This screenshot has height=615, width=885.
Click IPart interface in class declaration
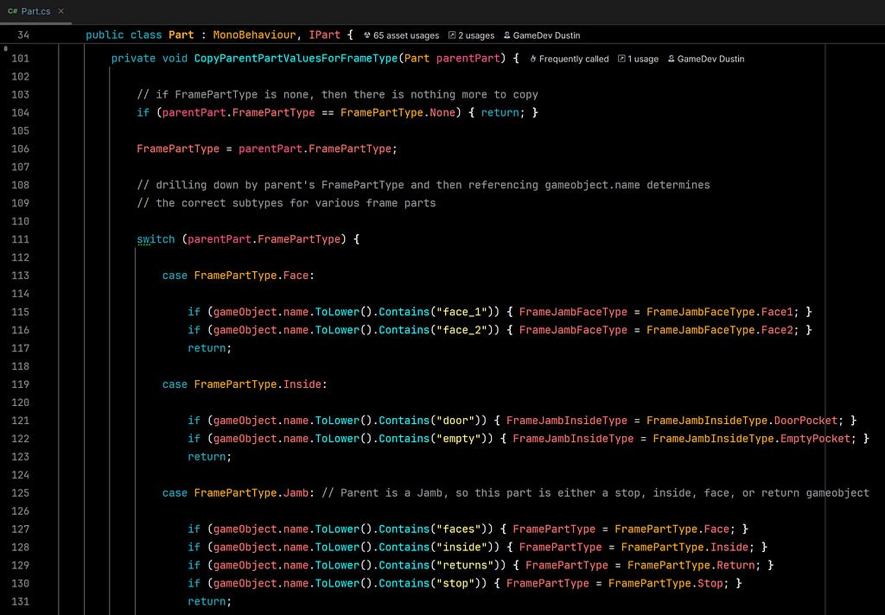(x=325, y=35)
